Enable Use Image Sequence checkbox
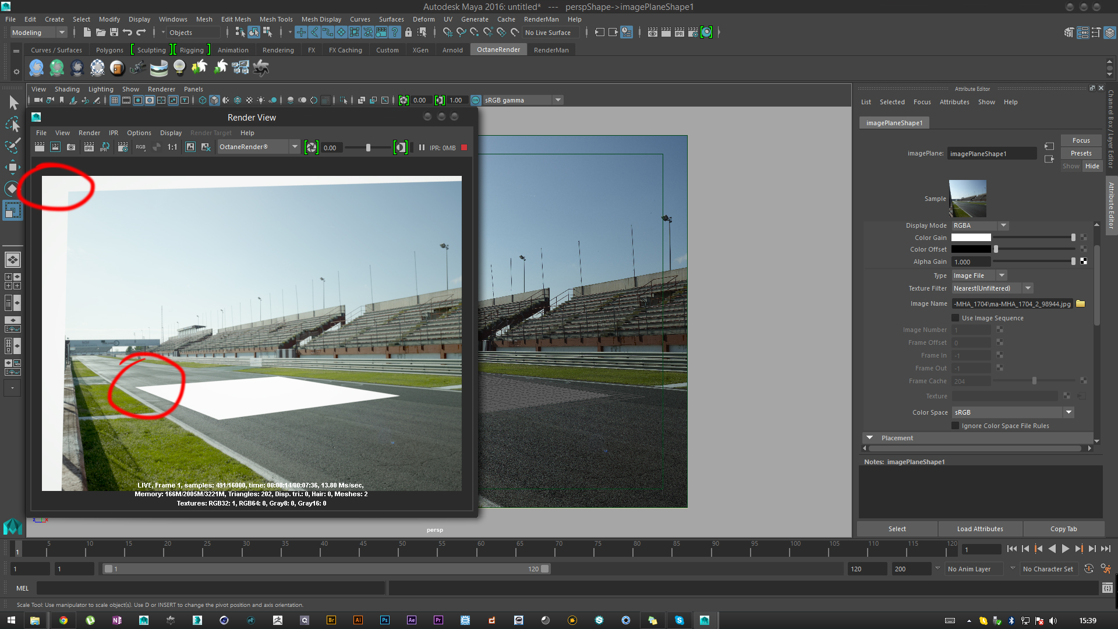 955,318
